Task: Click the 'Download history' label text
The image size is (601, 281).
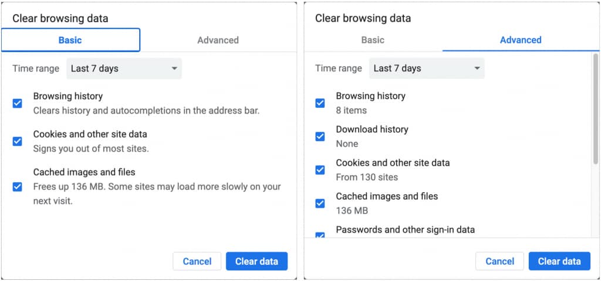Action: click(372, 129)
